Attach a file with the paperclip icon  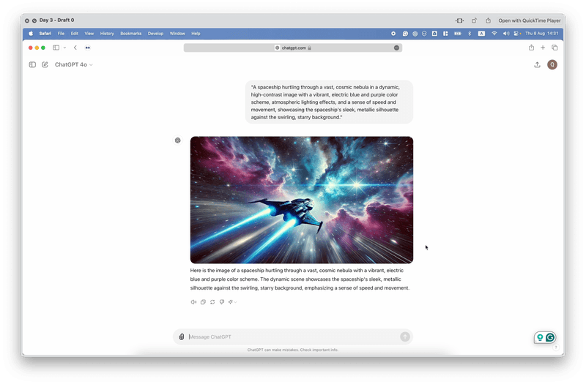click(181, 336)
